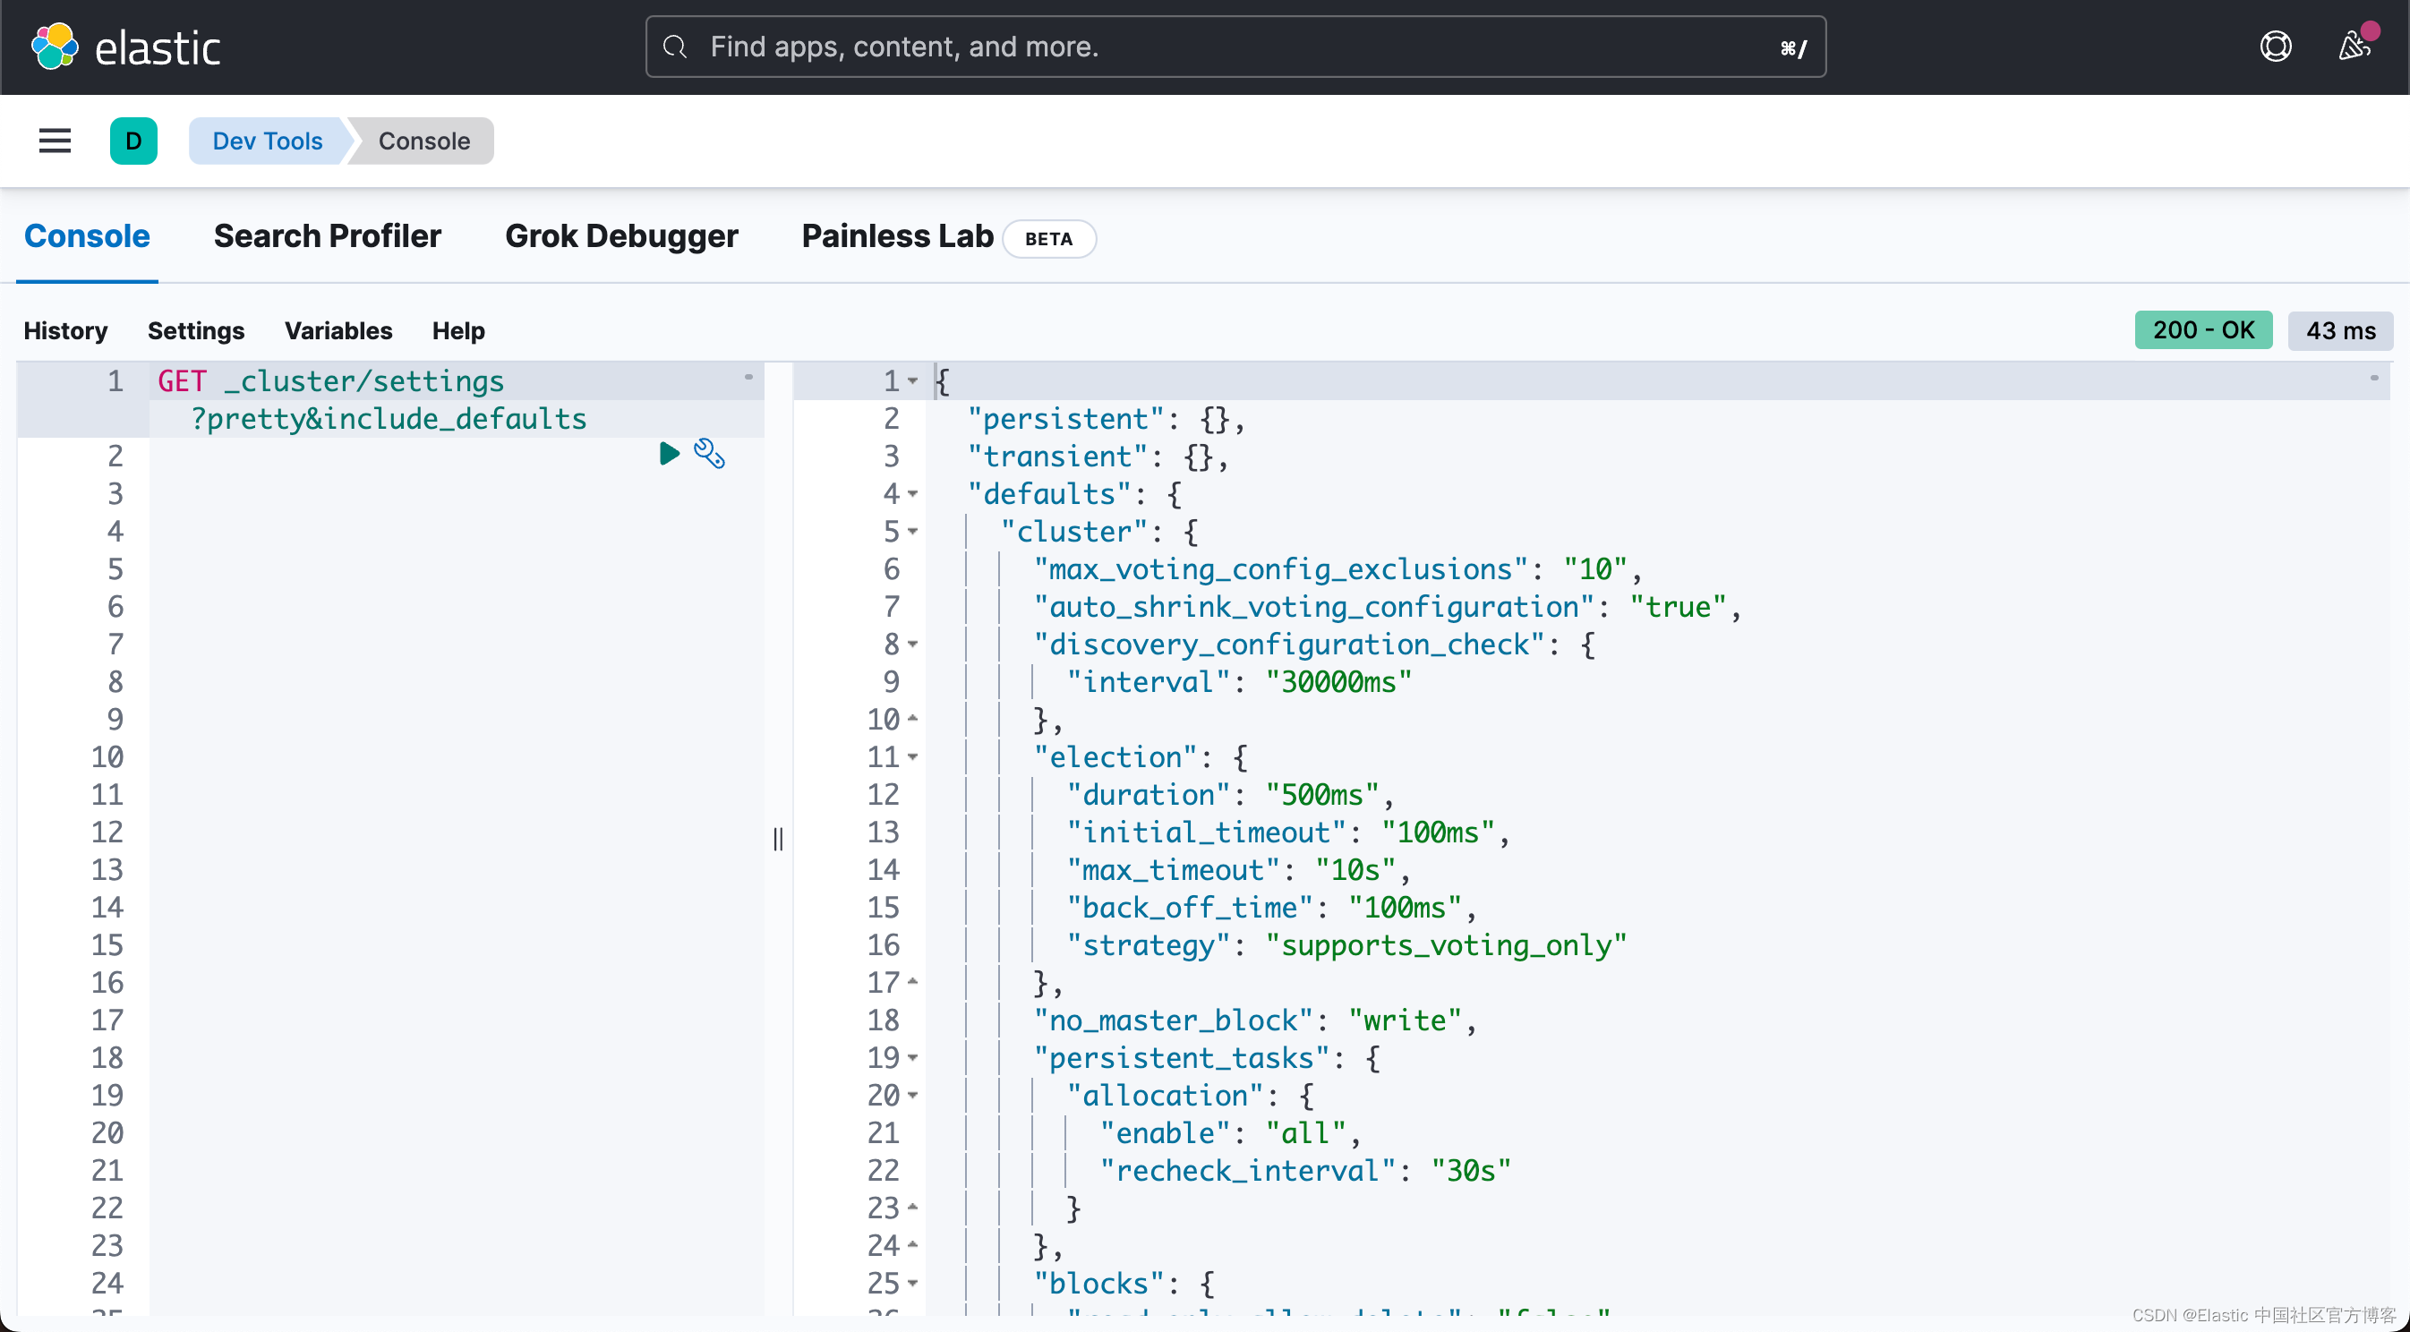Open the hamburger navigation menu
The image size is (2410, 1332).
point(56,141)
